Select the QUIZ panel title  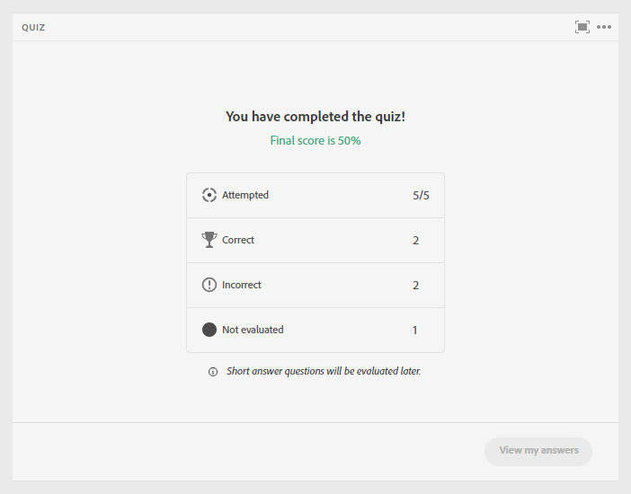(x=33, y=27)
